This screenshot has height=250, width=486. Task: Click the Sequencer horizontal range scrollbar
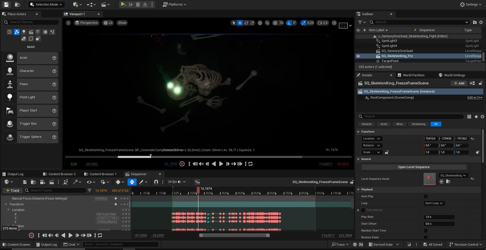tap(234, 235)
